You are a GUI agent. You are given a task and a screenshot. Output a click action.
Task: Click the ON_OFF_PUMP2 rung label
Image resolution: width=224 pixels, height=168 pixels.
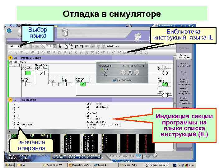[18, 62]
